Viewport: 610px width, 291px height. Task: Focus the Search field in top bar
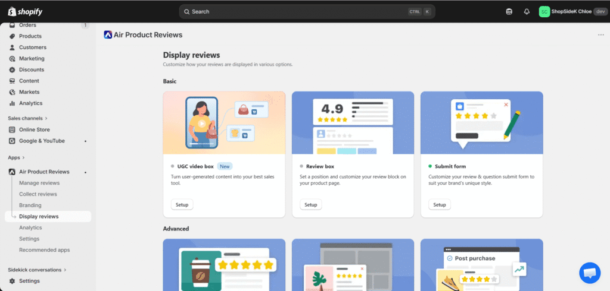click(x=307, y=12)
